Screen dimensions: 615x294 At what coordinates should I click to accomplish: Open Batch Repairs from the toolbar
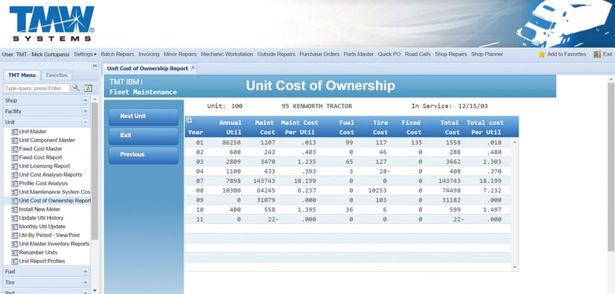[117, 54]
